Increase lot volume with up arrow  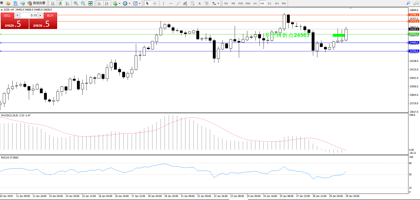tap(40, 15)
